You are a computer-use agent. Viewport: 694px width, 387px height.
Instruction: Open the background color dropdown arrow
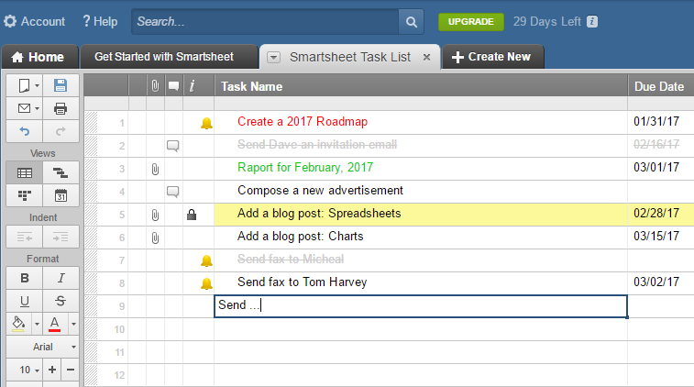pos(38,324)
